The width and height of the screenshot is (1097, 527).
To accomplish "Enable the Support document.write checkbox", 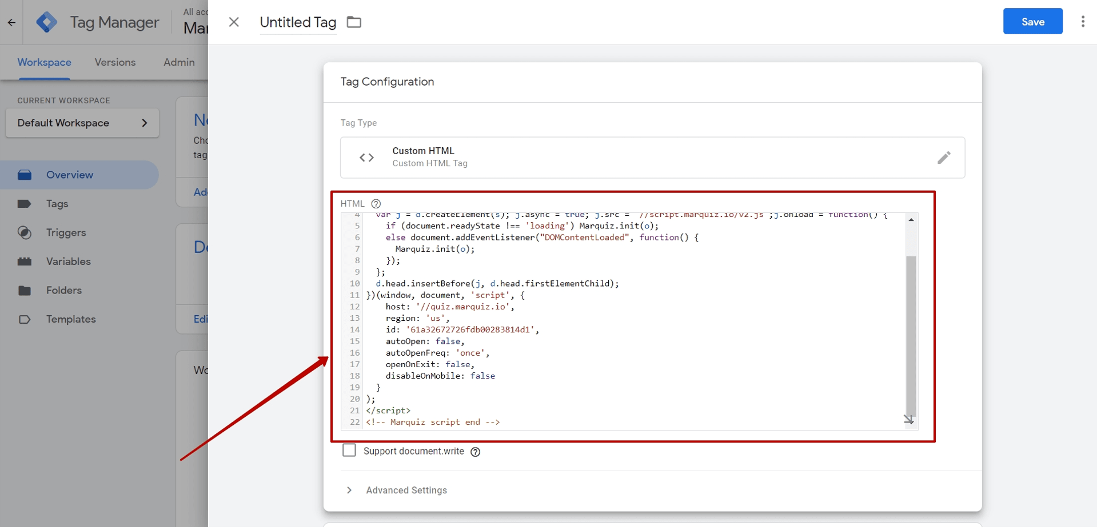I will click(x=349, y=450).
